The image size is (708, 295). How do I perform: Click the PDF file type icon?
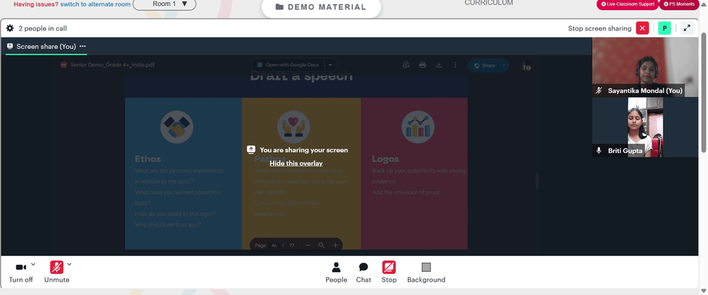pos(64,65)
